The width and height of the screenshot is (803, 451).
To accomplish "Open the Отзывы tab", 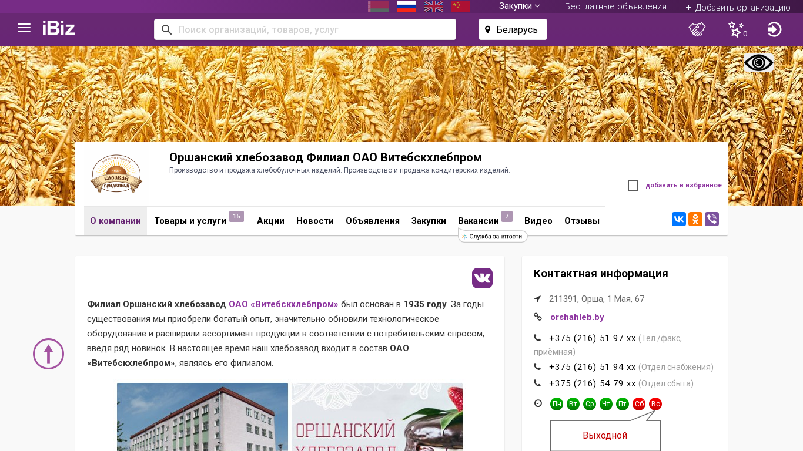I will click(582, 221).
